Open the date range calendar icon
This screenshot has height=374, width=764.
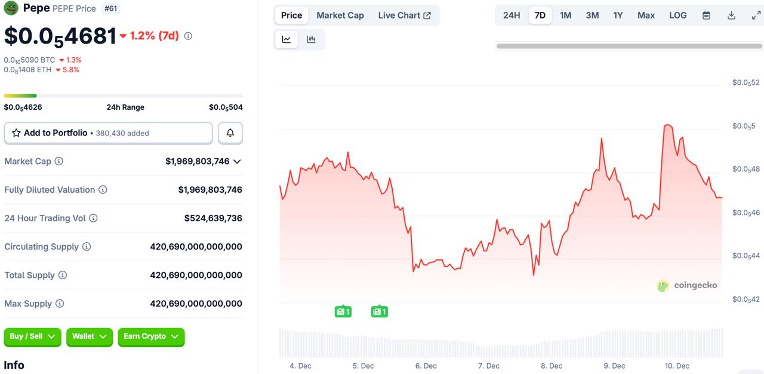click(706, 15)
